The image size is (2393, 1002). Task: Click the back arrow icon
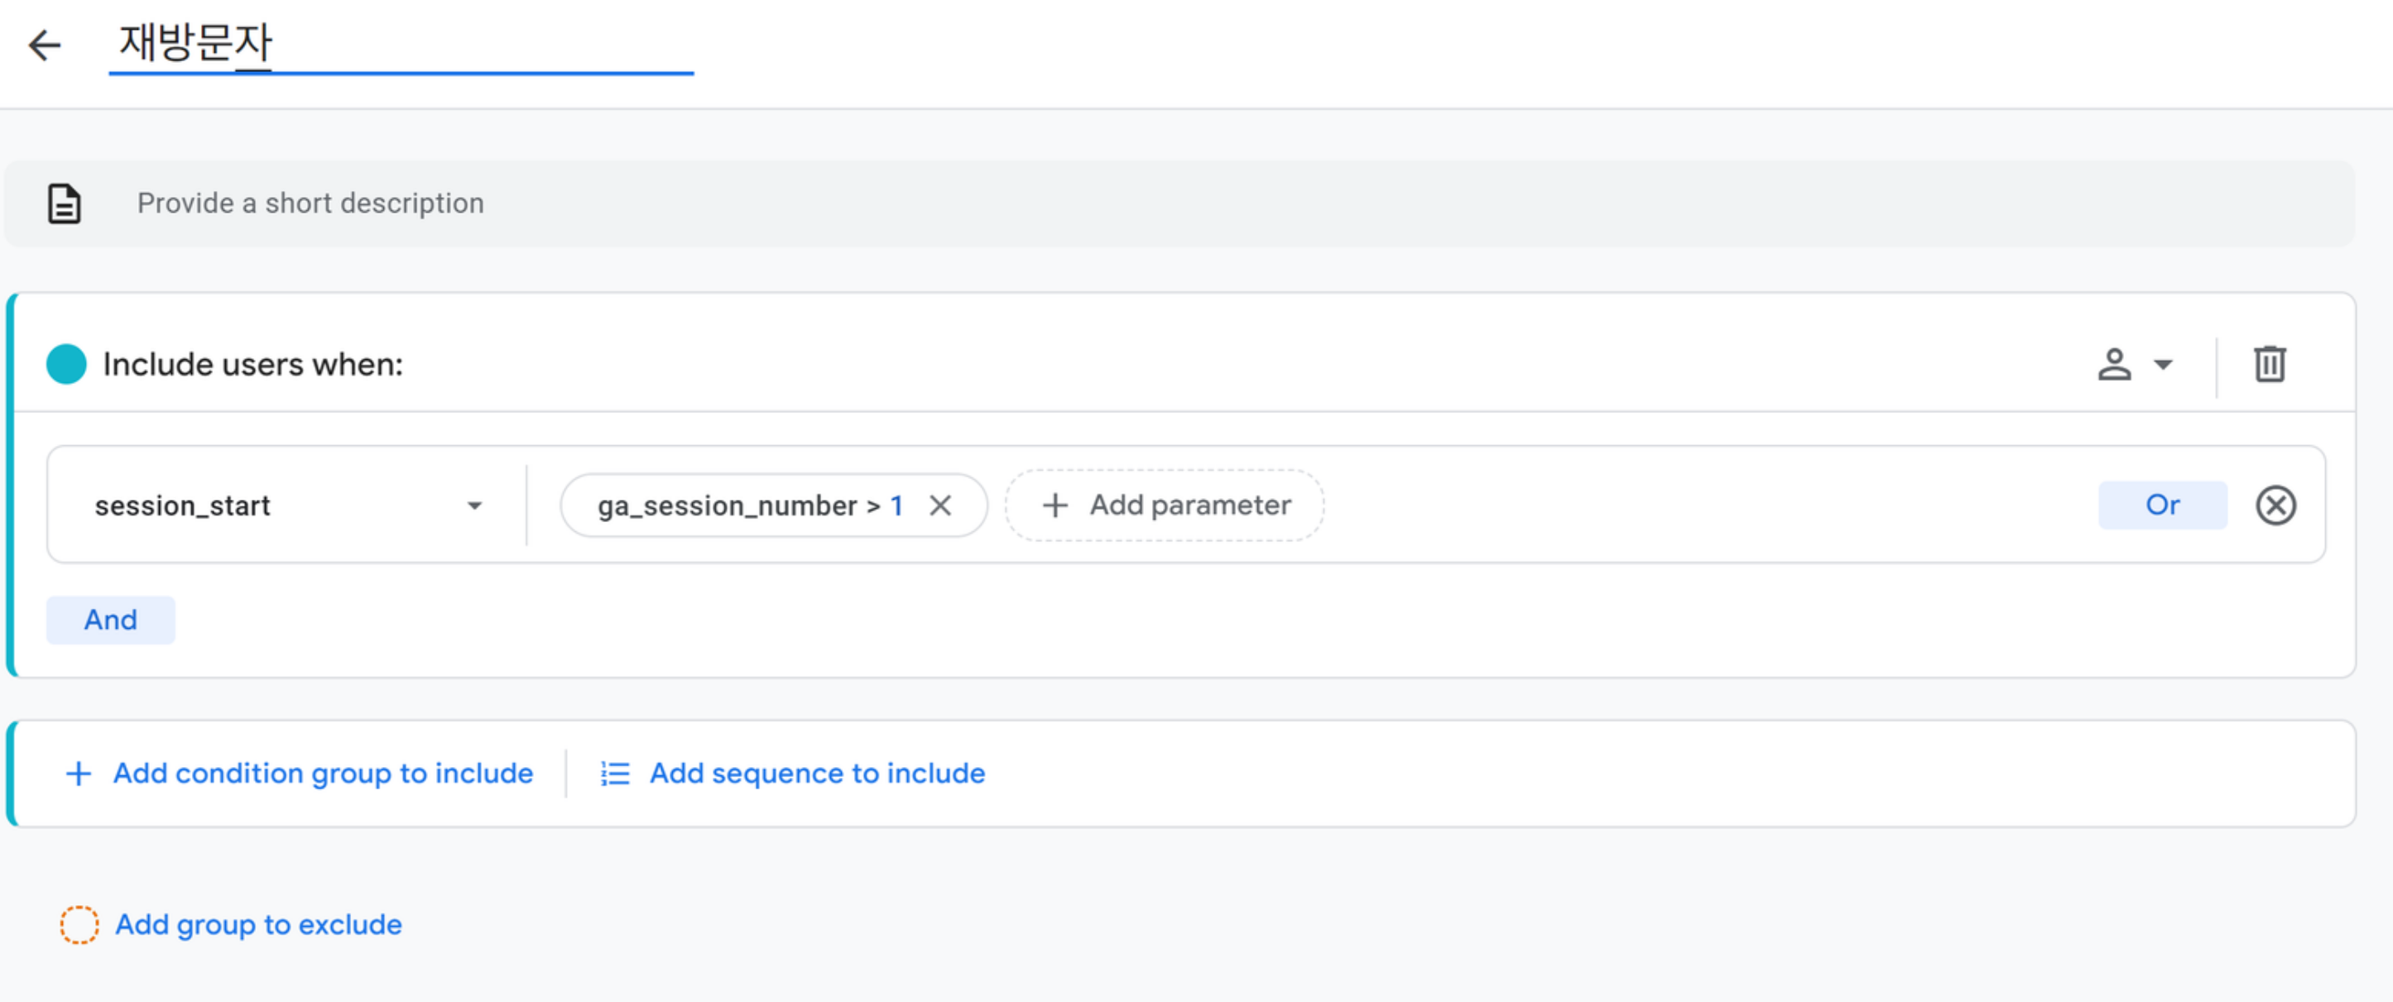[x=45, y=45]
